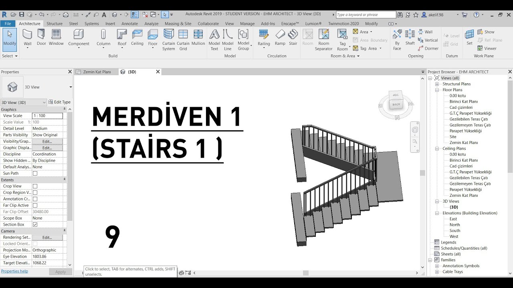Click Rendering Settings Edit button
The width and height of the screenshot is (513, 288).
pos(47,237)
